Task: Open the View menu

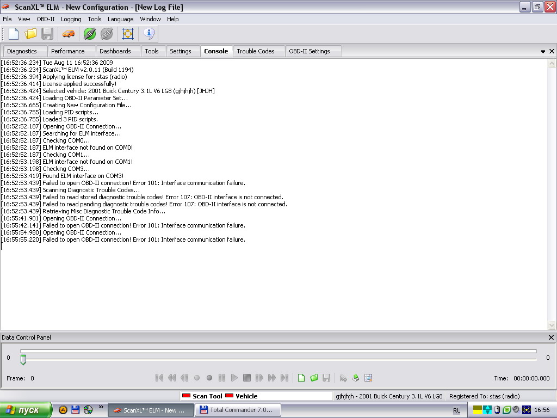Action: click(x=24, y=19)
